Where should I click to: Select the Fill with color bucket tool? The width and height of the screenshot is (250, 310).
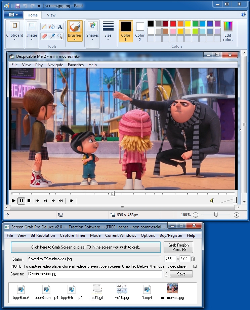tap(52, 27)
